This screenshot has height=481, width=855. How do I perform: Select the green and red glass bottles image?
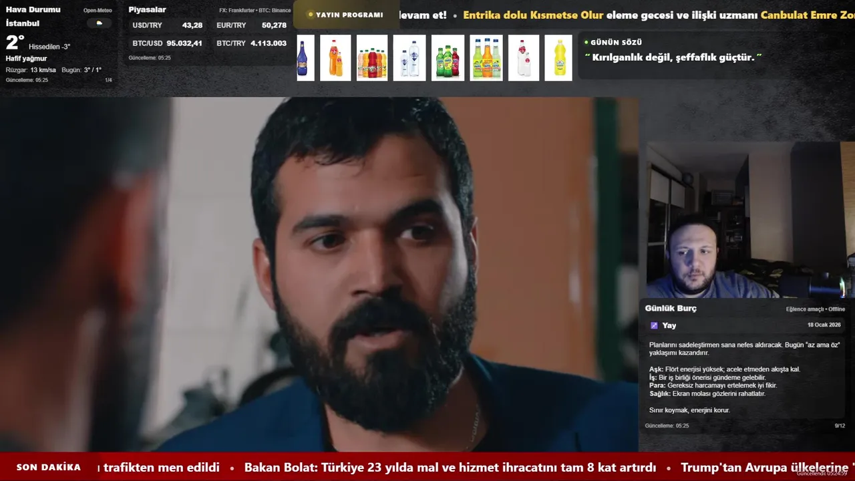(x=448, y=58)
